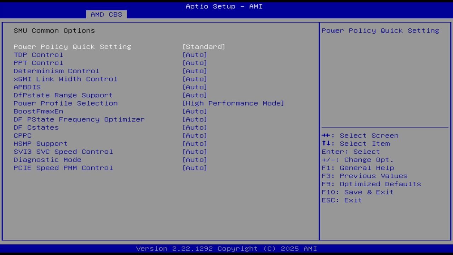Select the SVI3 SVC Speed Control label

pos(63,152)
